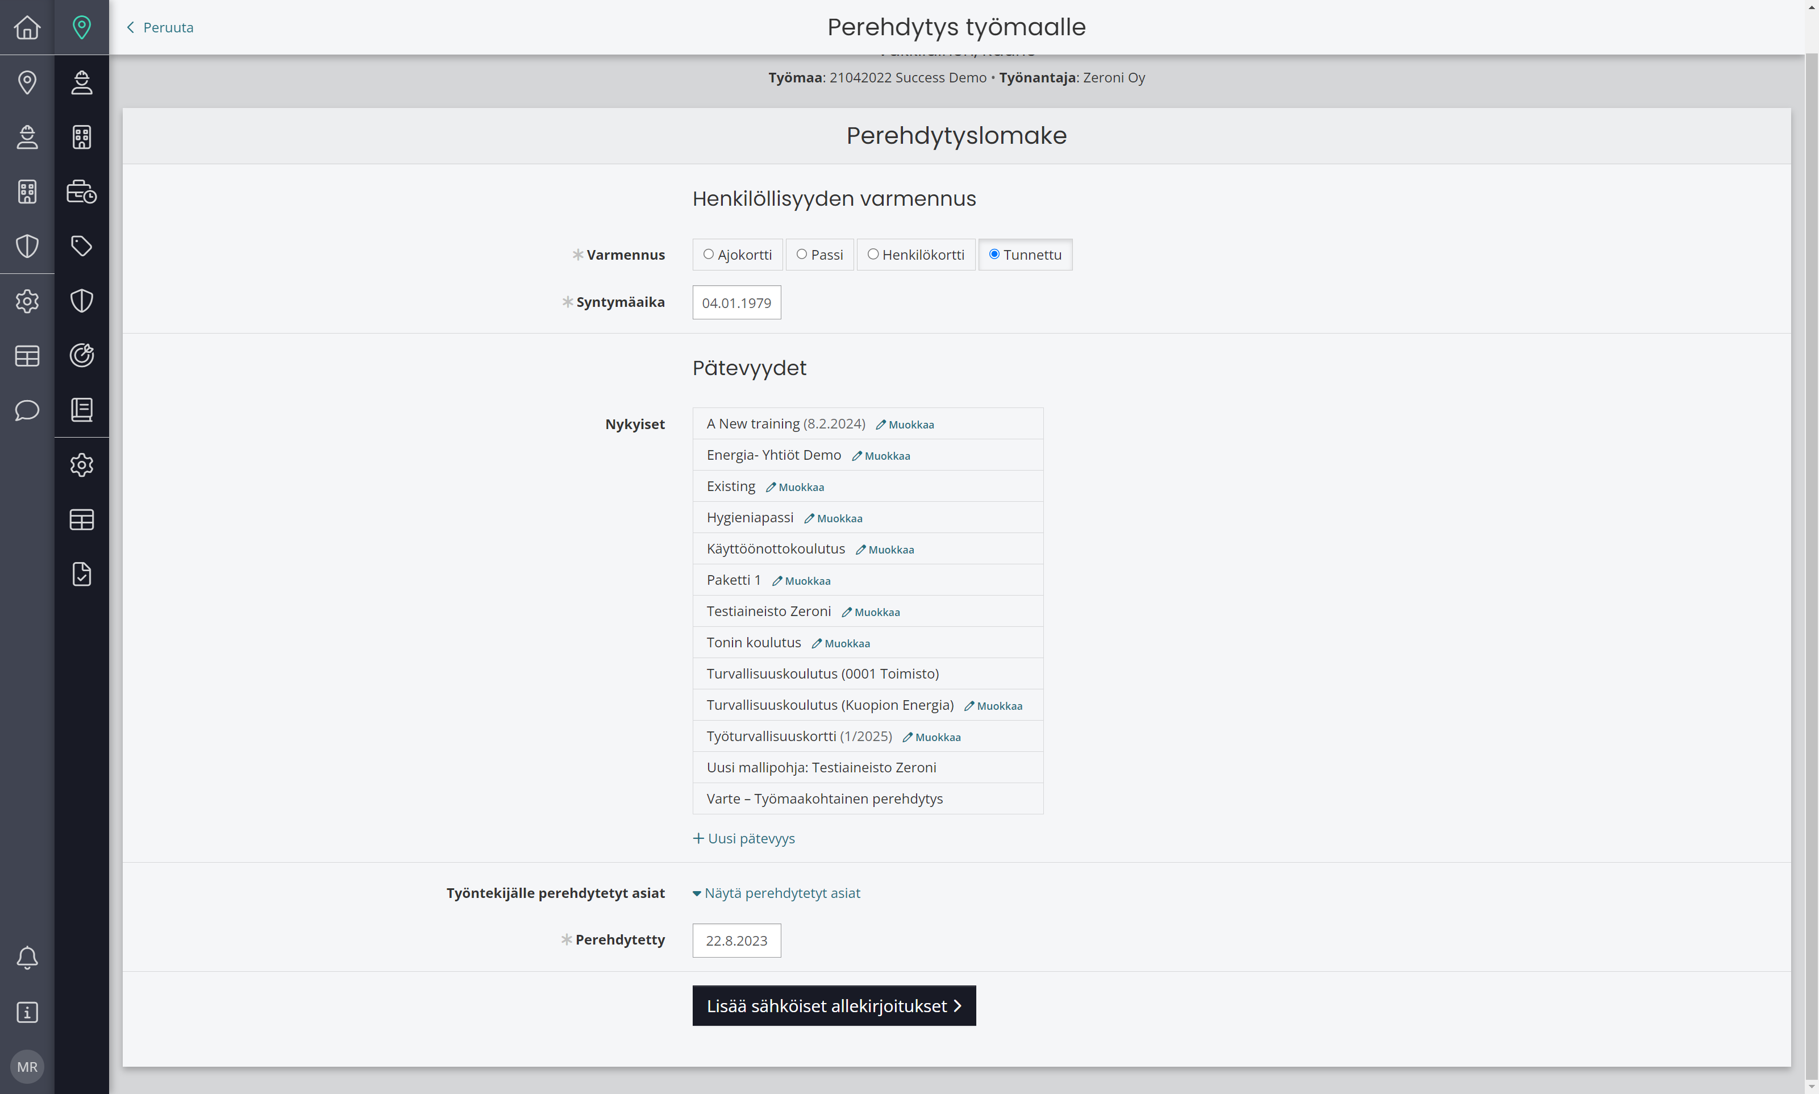This screenshot has height=1094, width=1819.
Task: Edit Työturvallisuuskortti via Muokkaa
Action: tap(931, 737)
